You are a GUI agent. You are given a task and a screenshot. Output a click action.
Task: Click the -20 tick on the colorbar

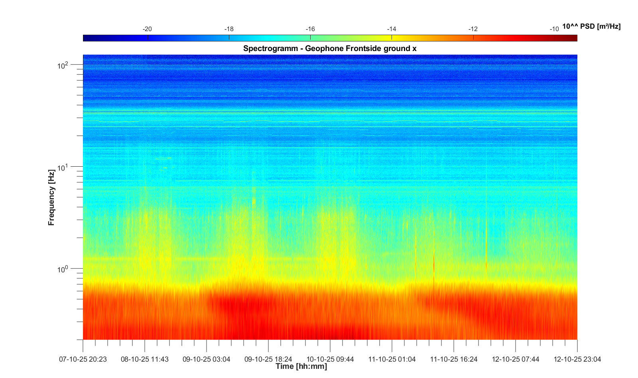tap(147, 29)
